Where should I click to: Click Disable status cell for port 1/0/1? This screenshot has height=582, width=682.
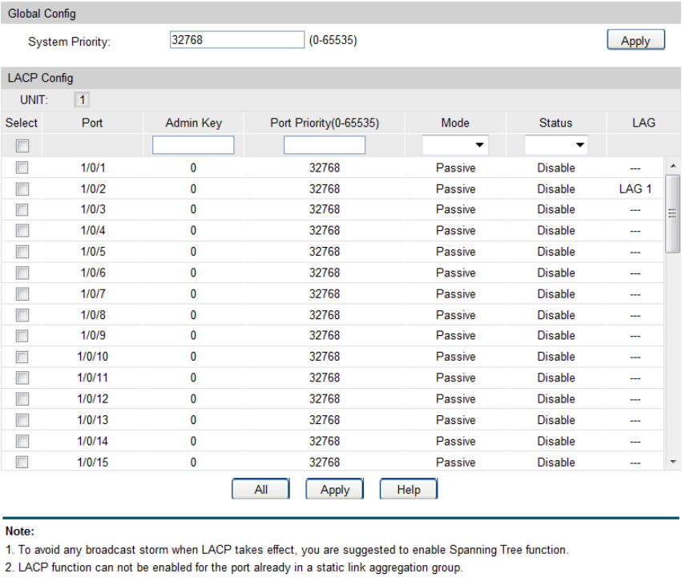[556, 168]
